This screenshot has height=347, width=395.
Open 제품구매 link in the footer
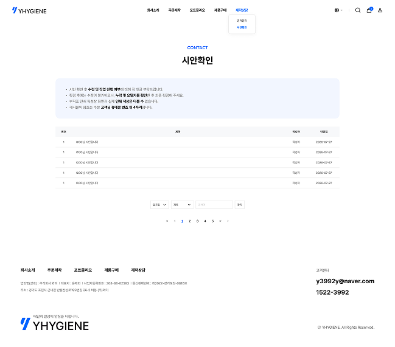[x=111, y=270]
